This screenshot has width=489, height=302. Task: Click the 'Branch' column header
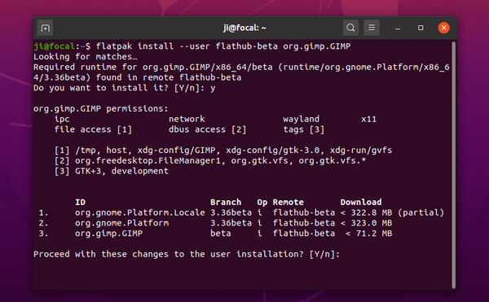coord(226,202)
